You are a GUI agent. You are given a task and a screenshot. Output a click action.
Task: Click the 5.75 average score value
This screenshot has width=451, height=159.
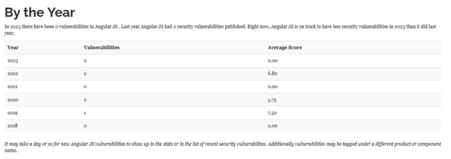pos(272,100)
